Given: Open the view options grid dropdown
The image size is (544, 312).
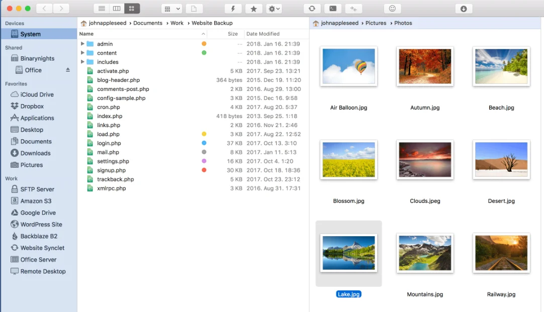Looking at the screenshot, I should 171,9.
